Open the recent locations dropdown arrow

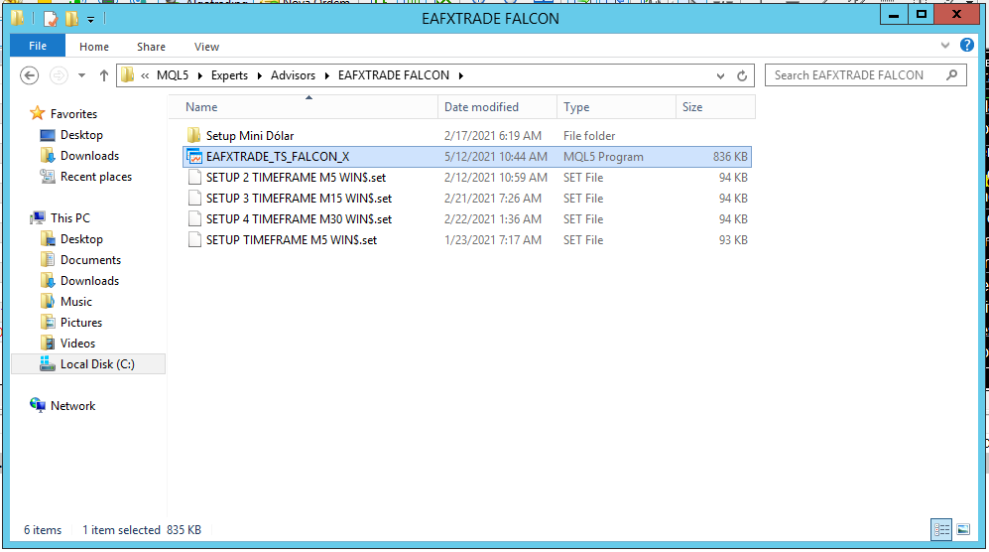(x=80, y=75)
